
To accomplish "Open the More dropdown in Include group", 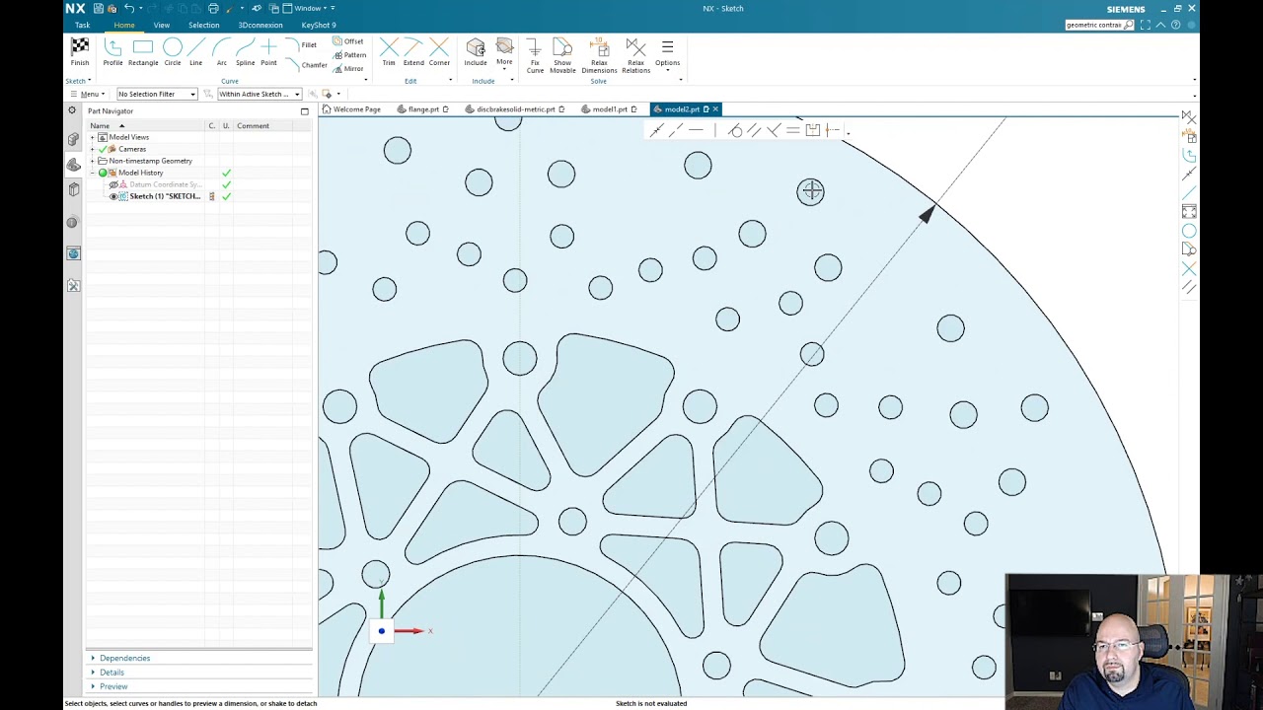I will pyautogui.click(x=504, y=52).
